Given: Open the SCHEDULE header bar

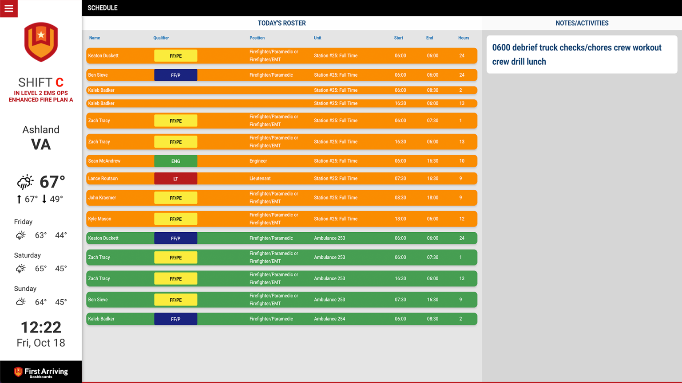Looking at the screenshot, I should click(x=103, y=8).
